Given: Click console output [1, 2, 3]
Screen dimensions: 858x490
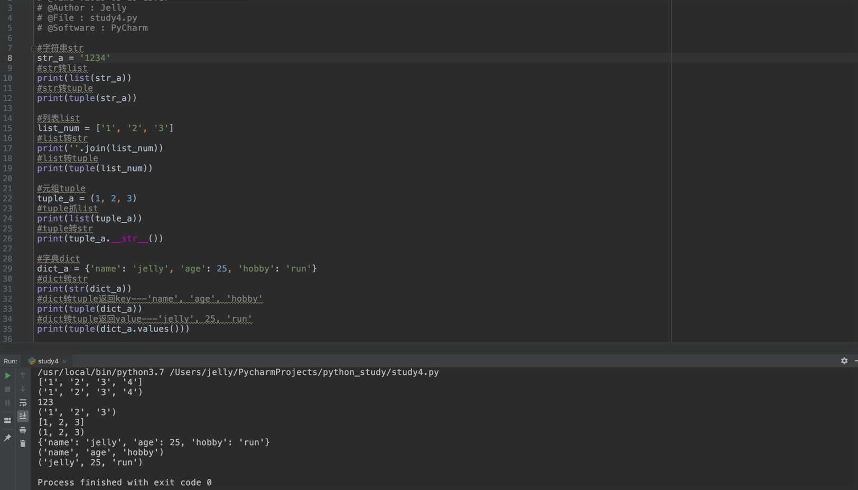Looking at the screenshot, I should tap(61, 422).
